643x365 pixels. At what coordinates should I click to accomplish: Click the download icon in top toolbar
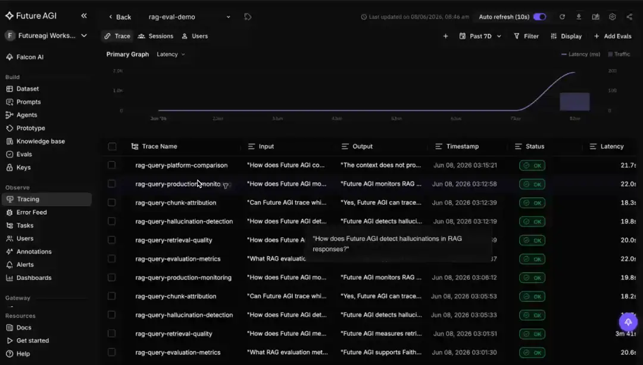(579, 17)
